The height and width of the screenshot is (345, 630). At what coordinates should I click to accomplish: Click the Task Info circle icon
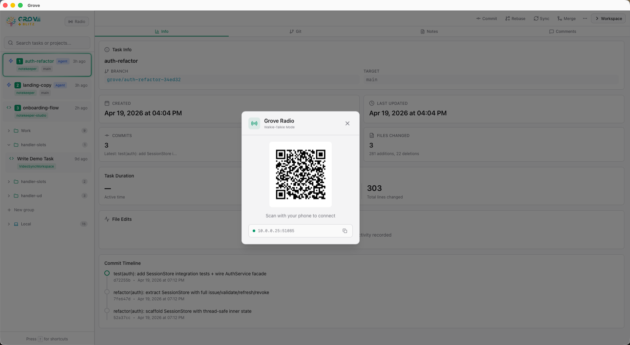click(x=107, y=50)
